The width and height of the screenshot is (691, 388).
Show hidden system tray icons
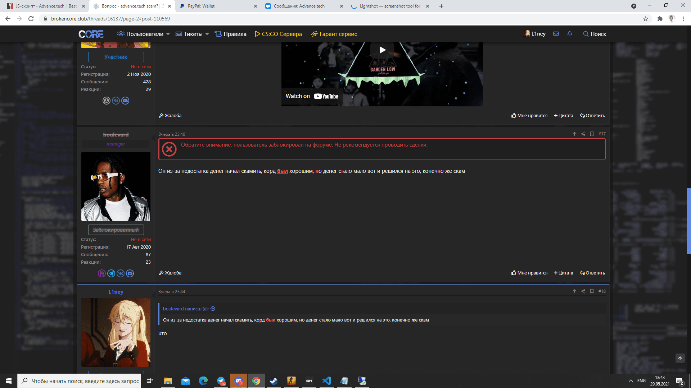coord(631,381)
